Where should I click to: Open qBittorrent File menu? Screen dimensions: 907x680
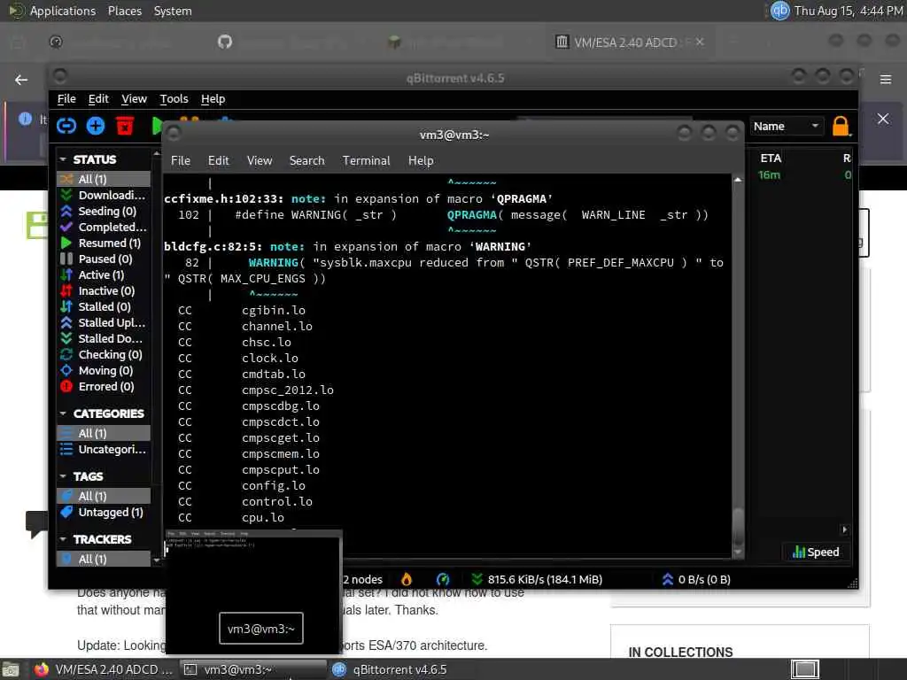tap(66, 99)
